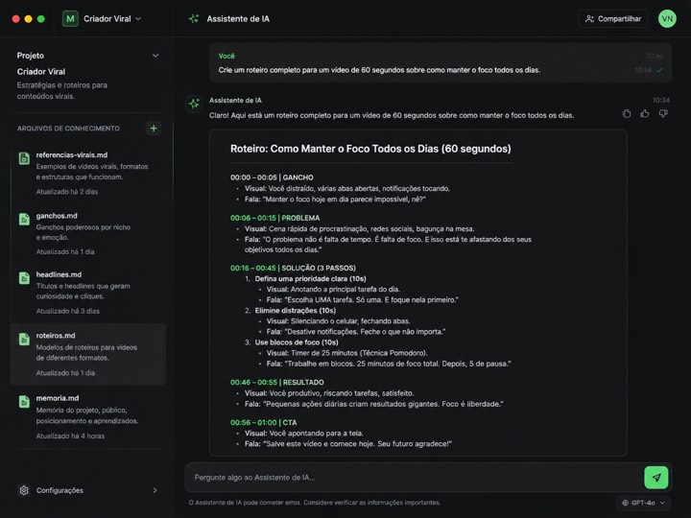Click the 00:00 – 00:05 GANCHO heading

coord(272,177)
